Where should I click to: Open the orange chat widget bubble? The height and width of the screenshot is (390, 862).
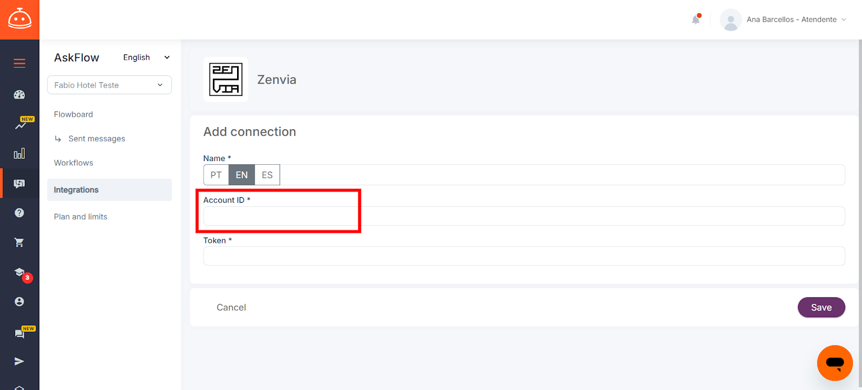[835, 363]
